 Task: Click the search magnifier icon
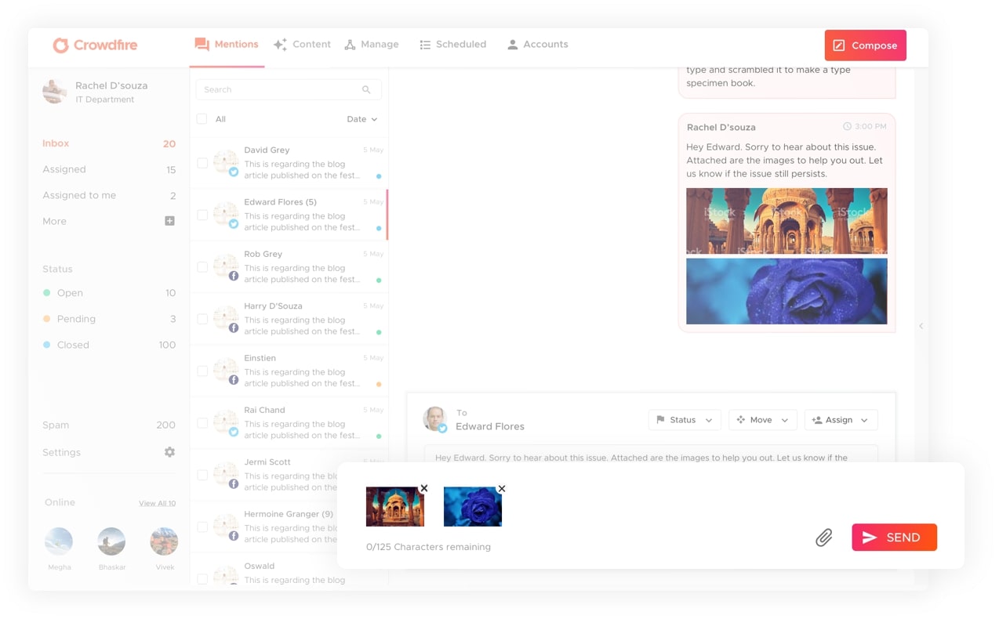(x=366, y=89)
